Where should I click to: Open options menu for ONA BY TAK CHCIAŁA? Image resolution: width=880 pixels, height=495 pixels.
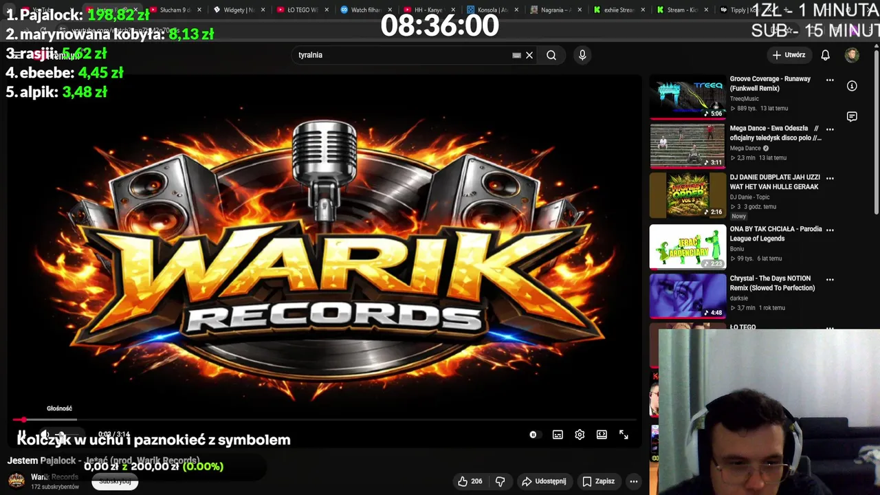point(830,230)
